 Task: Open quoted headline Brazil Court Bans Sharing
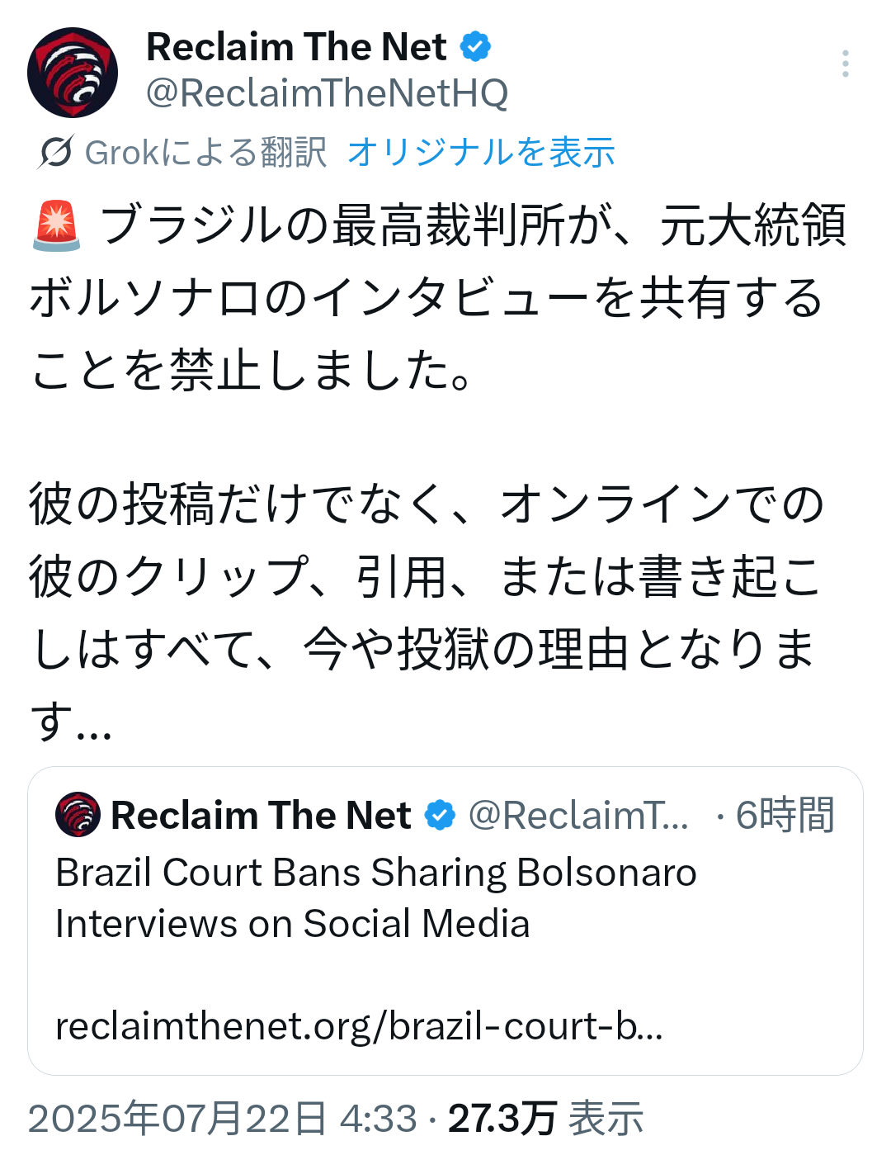[x=376, y=898]
